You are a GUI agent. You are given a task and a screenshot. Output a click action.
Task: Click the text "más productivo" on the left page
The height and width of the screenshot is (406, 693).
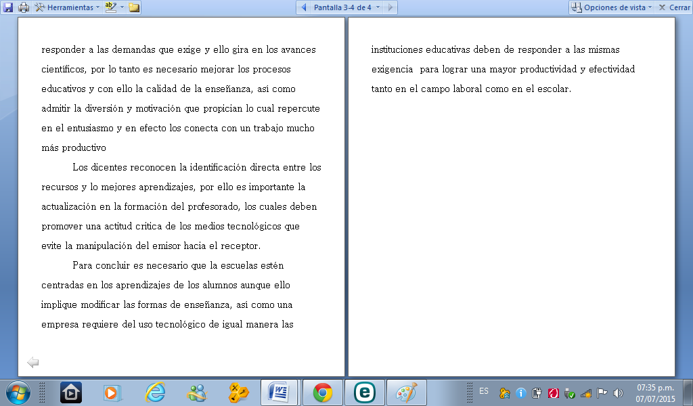pyautogui.click(x=74, y=148)
